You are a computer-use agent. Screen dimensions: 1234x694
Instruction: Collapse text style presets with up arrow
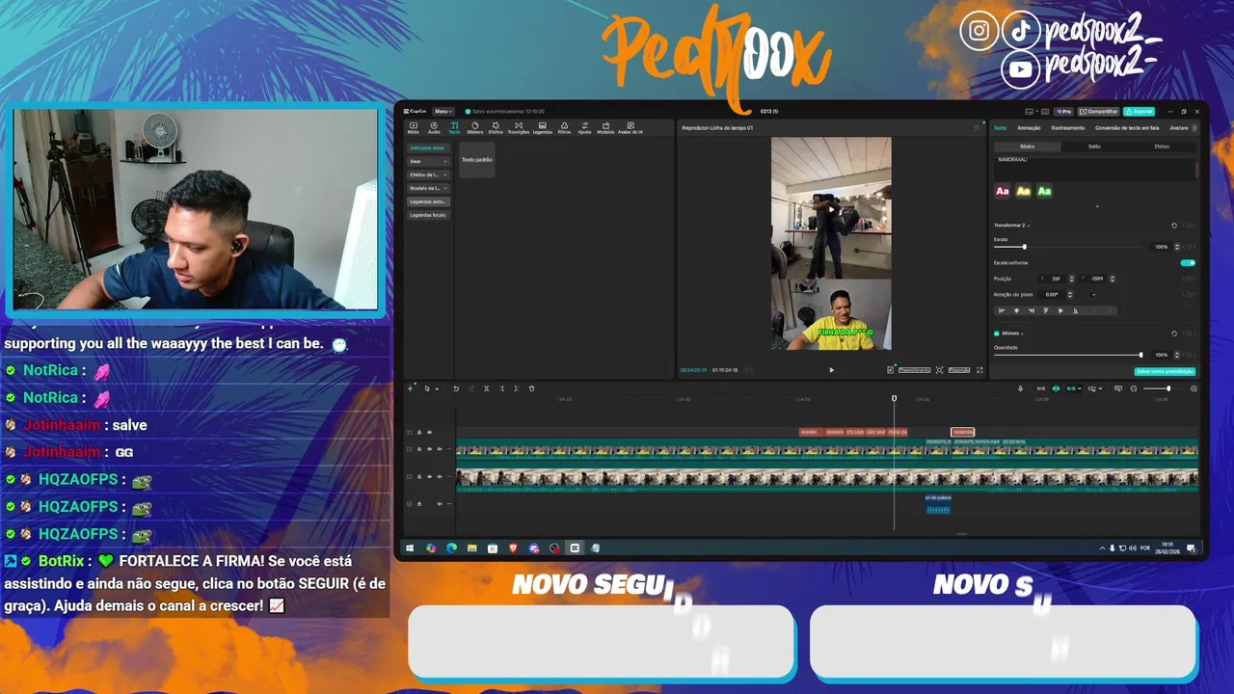tap(1097, 206)
